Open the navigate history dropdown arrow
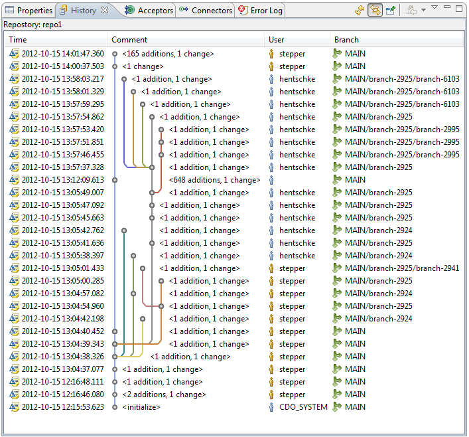Viewport: 469px width, 437px height. pos(423,10)
